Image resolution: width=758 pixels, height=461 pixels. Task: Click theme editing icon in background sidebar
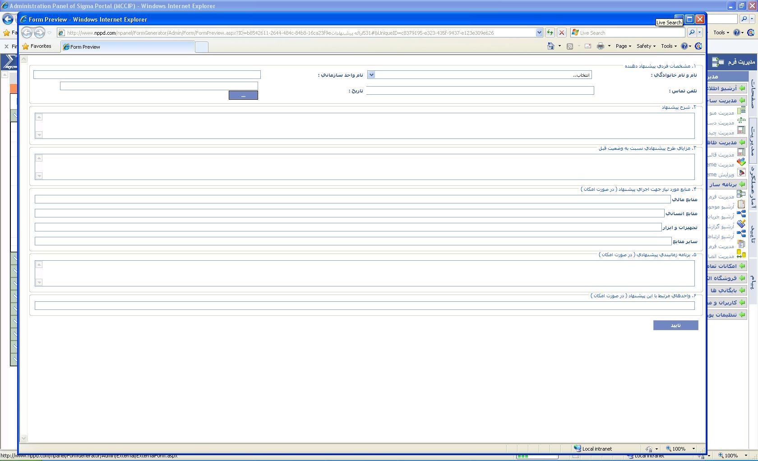(x=741, y=172)
